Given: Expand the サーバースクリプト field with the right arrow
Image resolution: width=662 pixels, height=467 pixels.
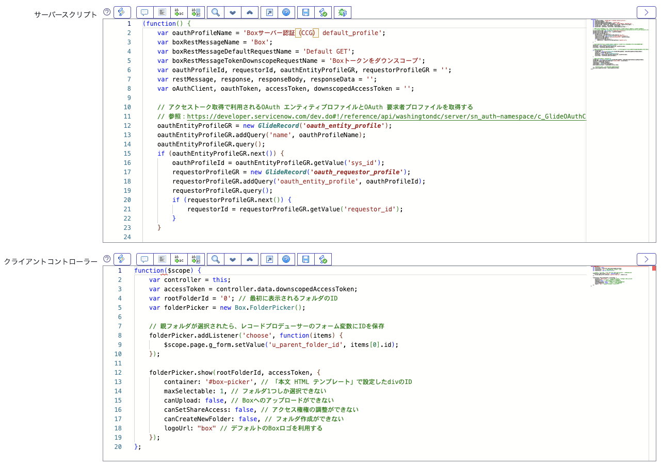Looking at the screenshot, I should [646, 12].
